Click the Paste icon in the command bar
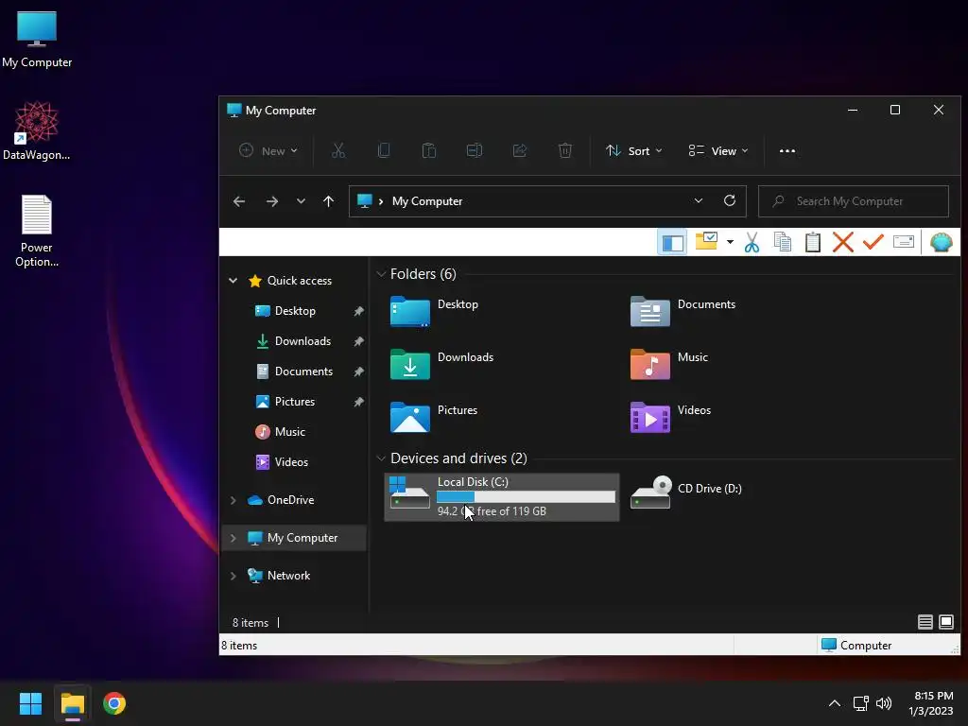The height and width of the screenshot is (726, 968). (429, 150)
